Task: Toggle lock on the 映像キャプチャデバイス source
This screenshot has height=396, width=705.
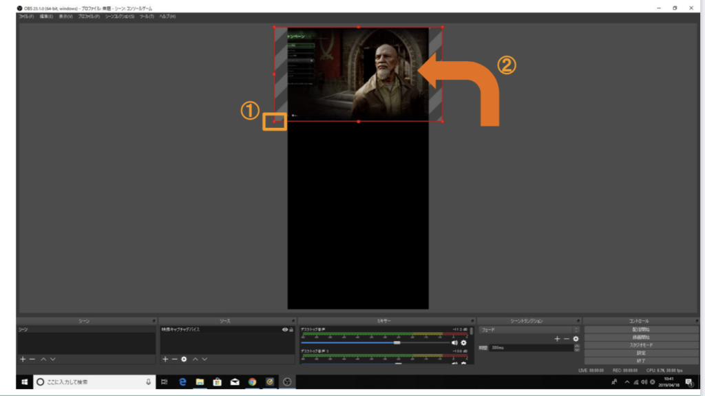Action: tap(291, 330)
